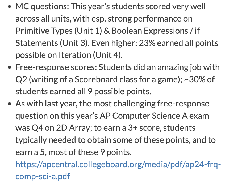
Task: Click the bullet marker before 'MC questions'
Action: (10, 7)
